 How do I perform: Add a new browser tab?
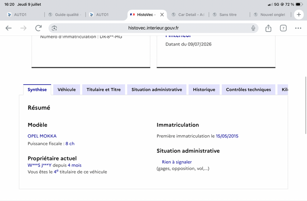299,15
